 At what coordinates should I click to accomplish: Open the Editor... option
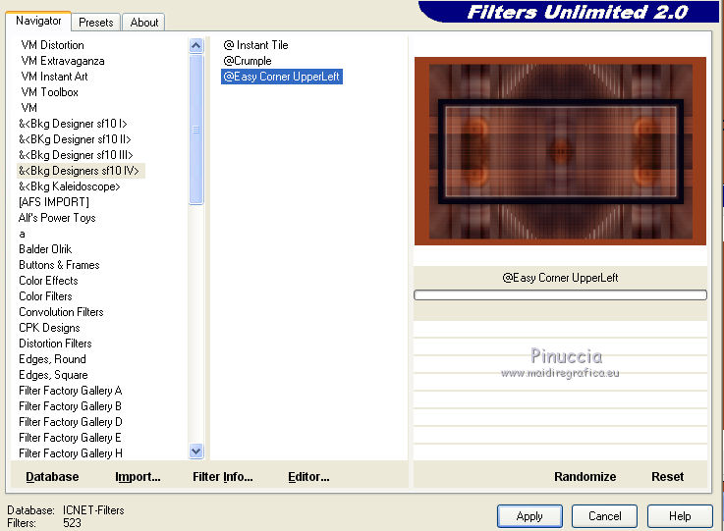click(x=308, y=477)
